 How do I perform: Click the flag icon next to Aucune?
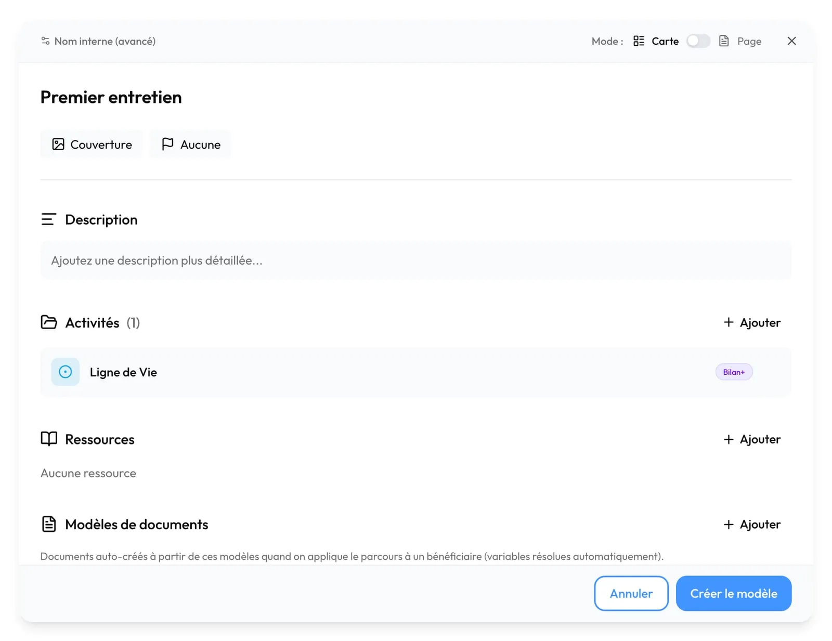coord(167,144)
